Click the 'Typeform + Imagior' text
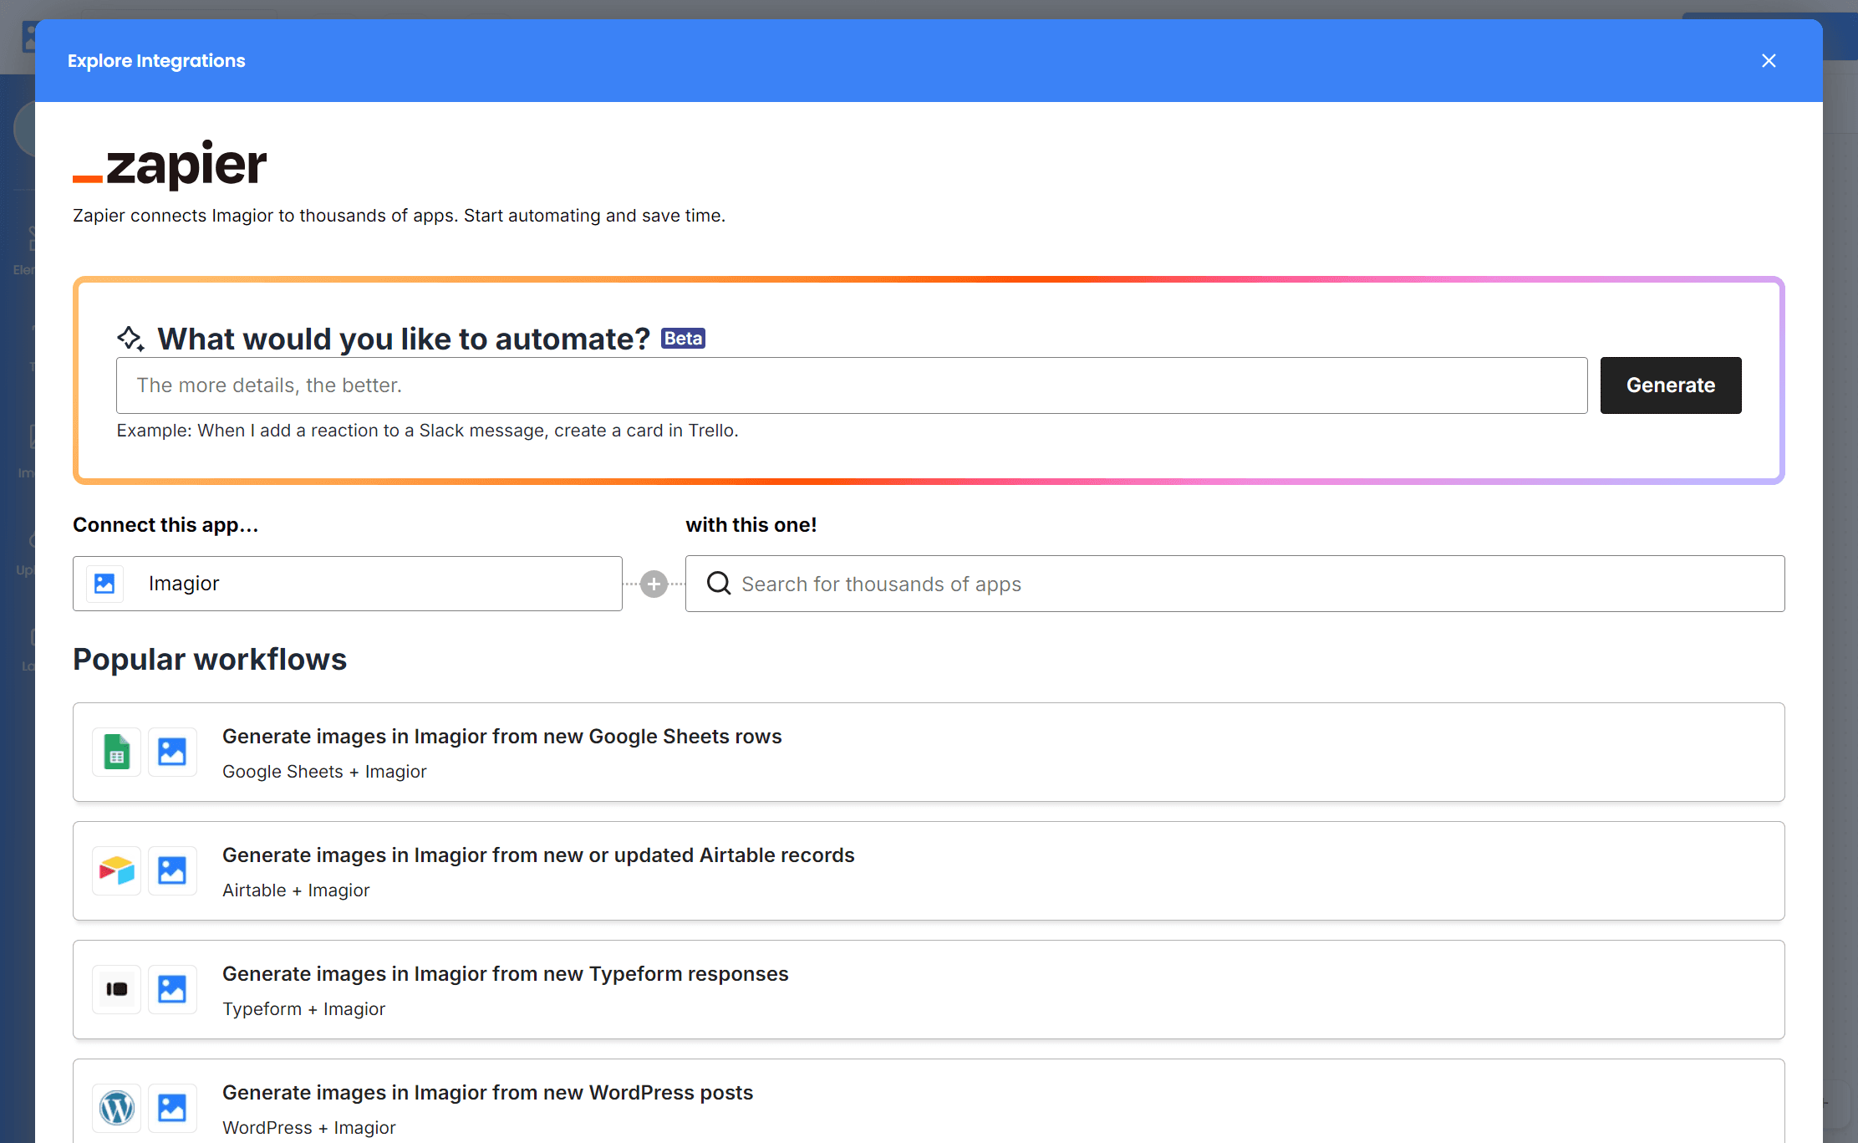 pyautogui.click(x=303, y=1009)
